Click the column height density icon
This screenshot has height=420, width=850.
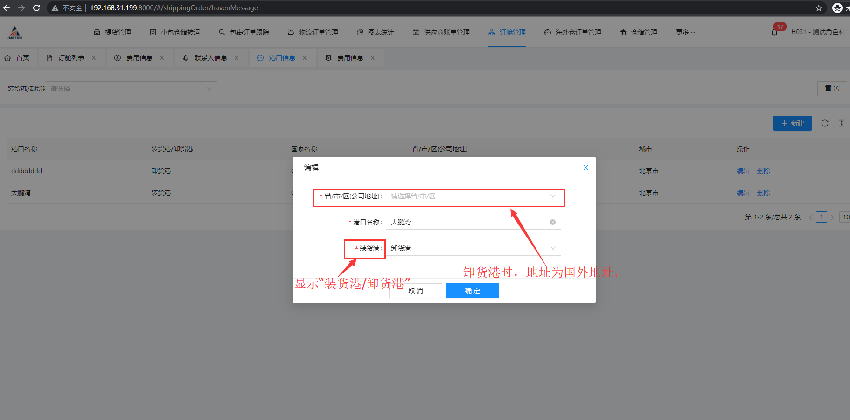pos(841,123)
